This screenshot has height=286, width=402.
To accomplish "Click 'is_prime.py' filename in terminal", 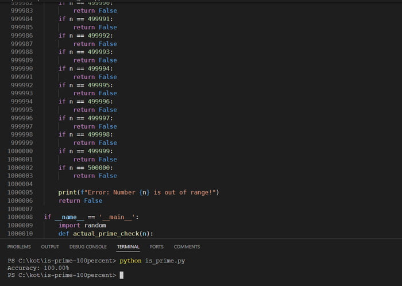I will 165,261.
